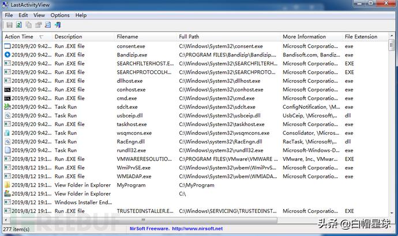
Task: Click the Microsoft-Windows-D information cell
Action: tap(311, 150)
